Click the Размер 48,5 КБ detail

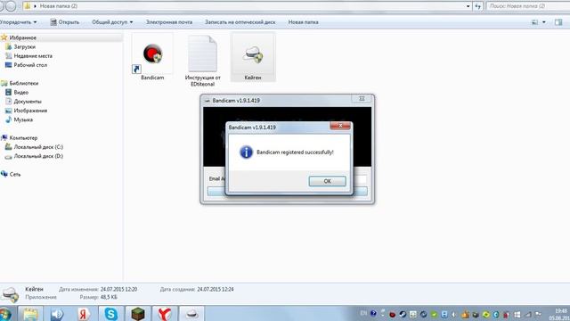(99, 297)
